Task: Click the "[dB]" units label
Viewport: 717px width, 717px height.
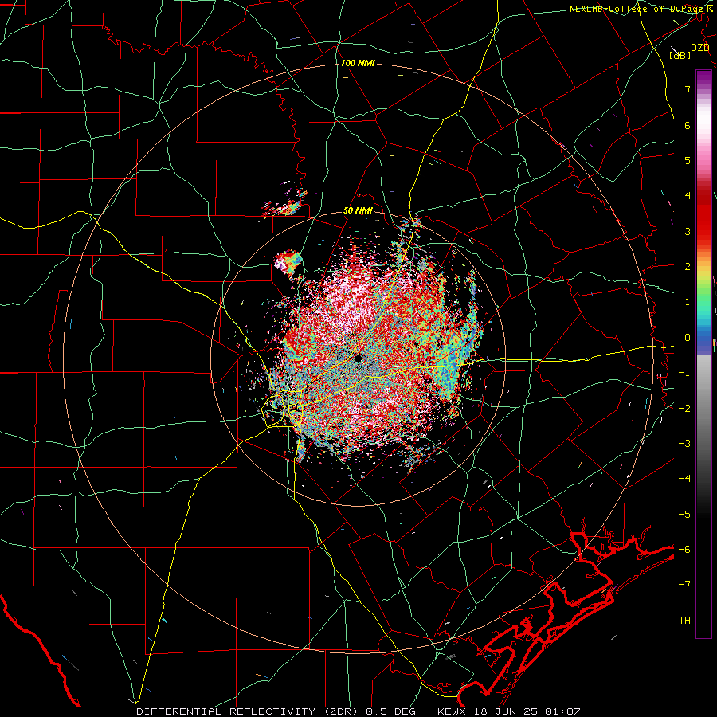Action: click(x=680, y=56)
